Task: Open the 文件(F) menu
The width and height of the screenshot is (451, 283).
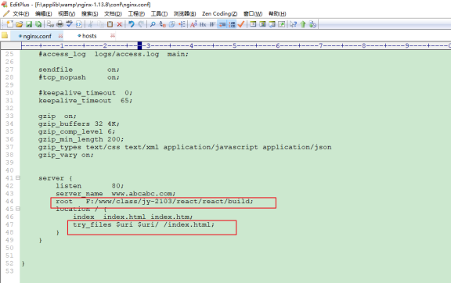Action: [20, 13]
